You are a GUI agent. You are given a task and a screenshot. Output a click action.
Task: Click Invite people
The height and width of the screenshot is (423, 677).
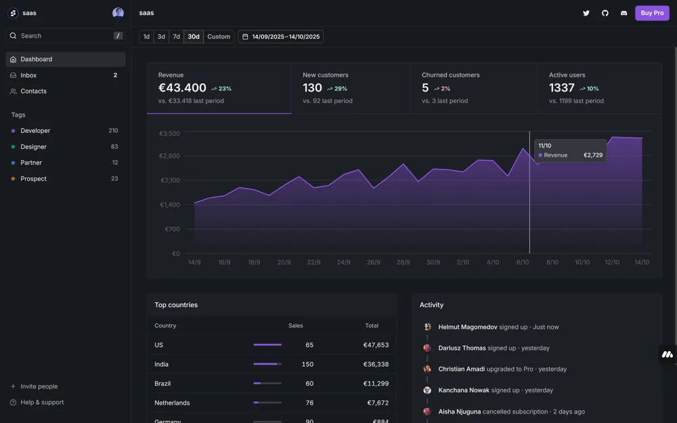66,386
